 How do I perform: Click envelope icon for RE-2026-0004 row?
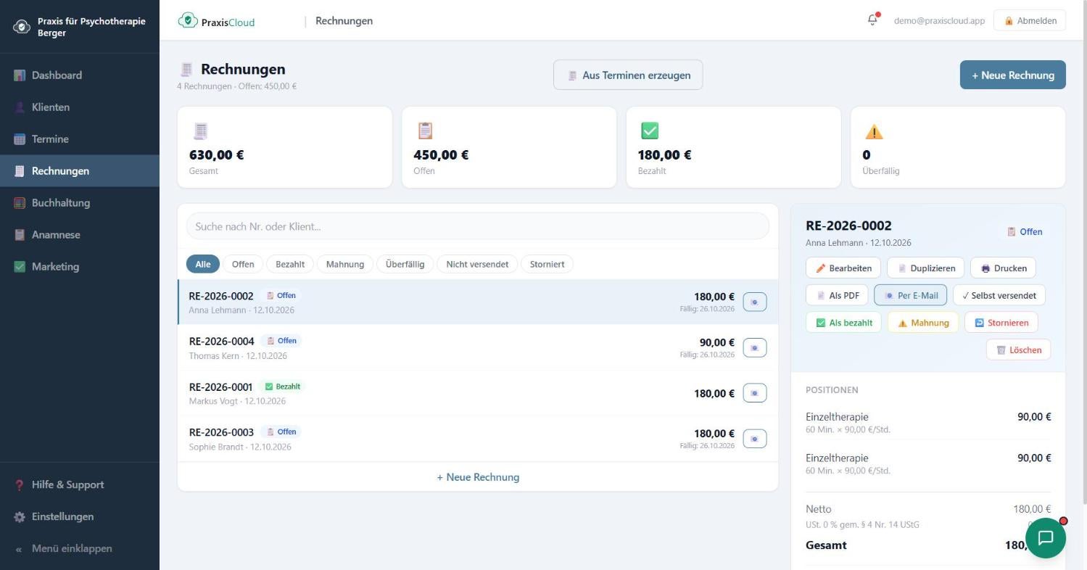pos(755,348)
